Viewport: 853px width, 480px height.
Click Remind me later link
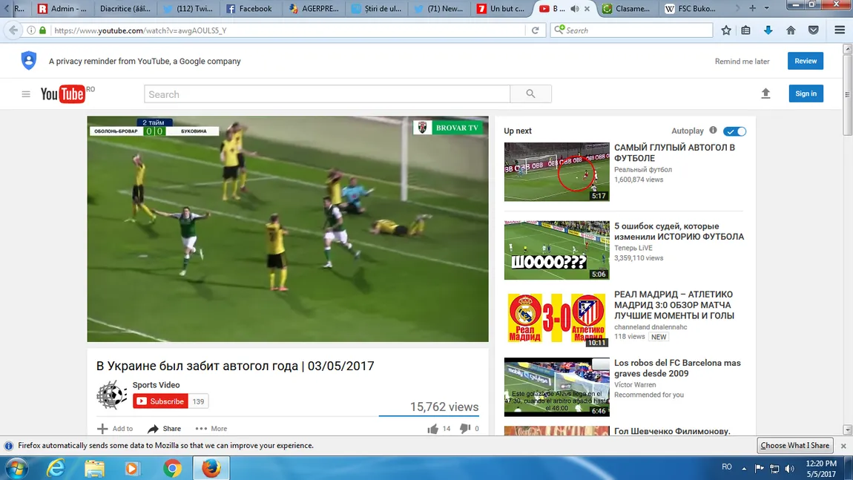click(x=742, y=62)
